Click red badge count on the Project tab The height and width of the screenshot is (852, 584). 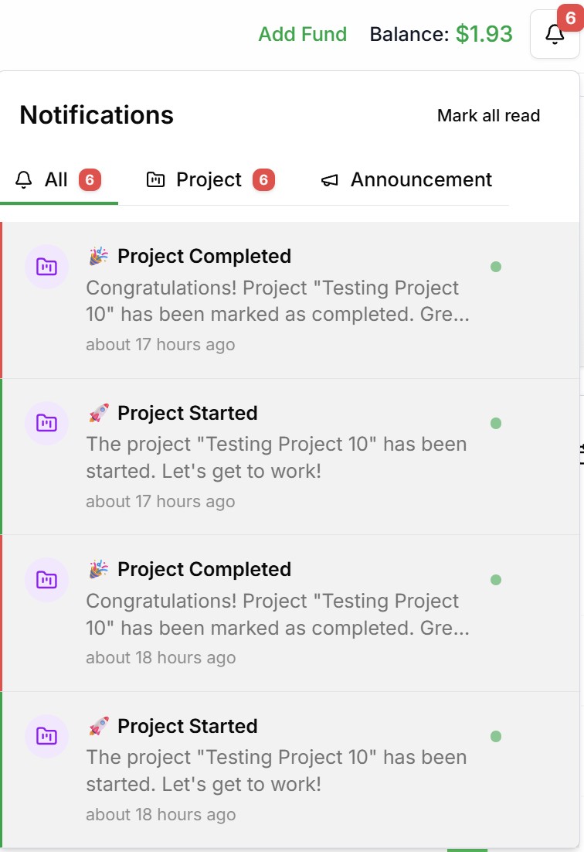(x=263, y=180)
